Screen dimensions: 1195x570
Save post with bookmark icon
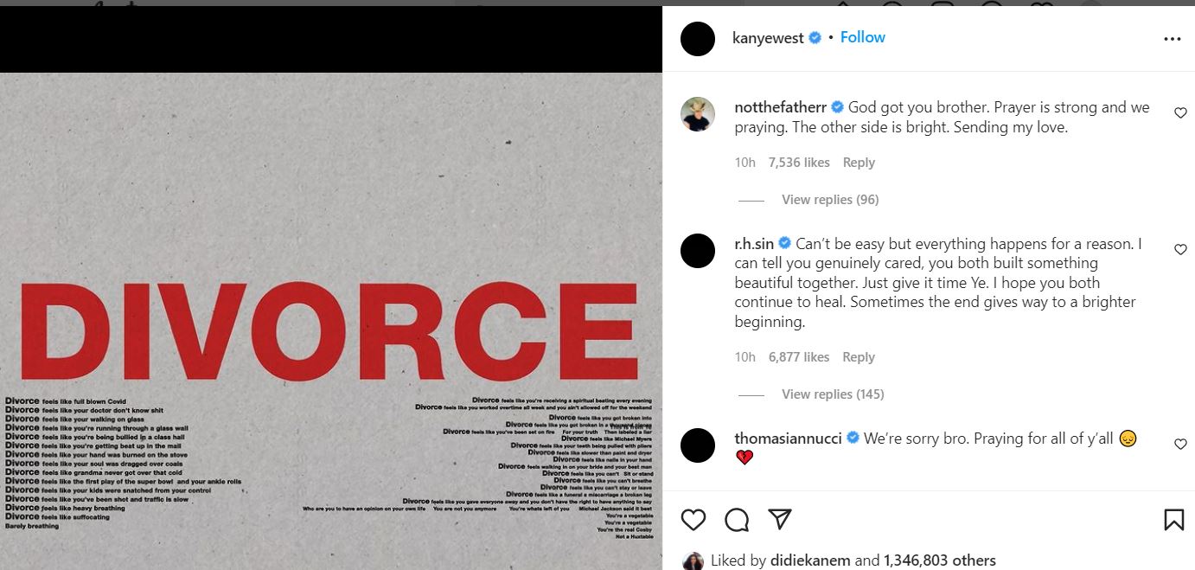coord(1173,519)
